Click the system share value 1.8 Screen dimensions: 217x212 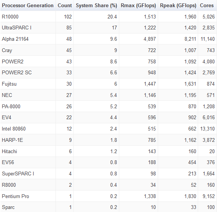pyautogui.click(x=114, y=140)
